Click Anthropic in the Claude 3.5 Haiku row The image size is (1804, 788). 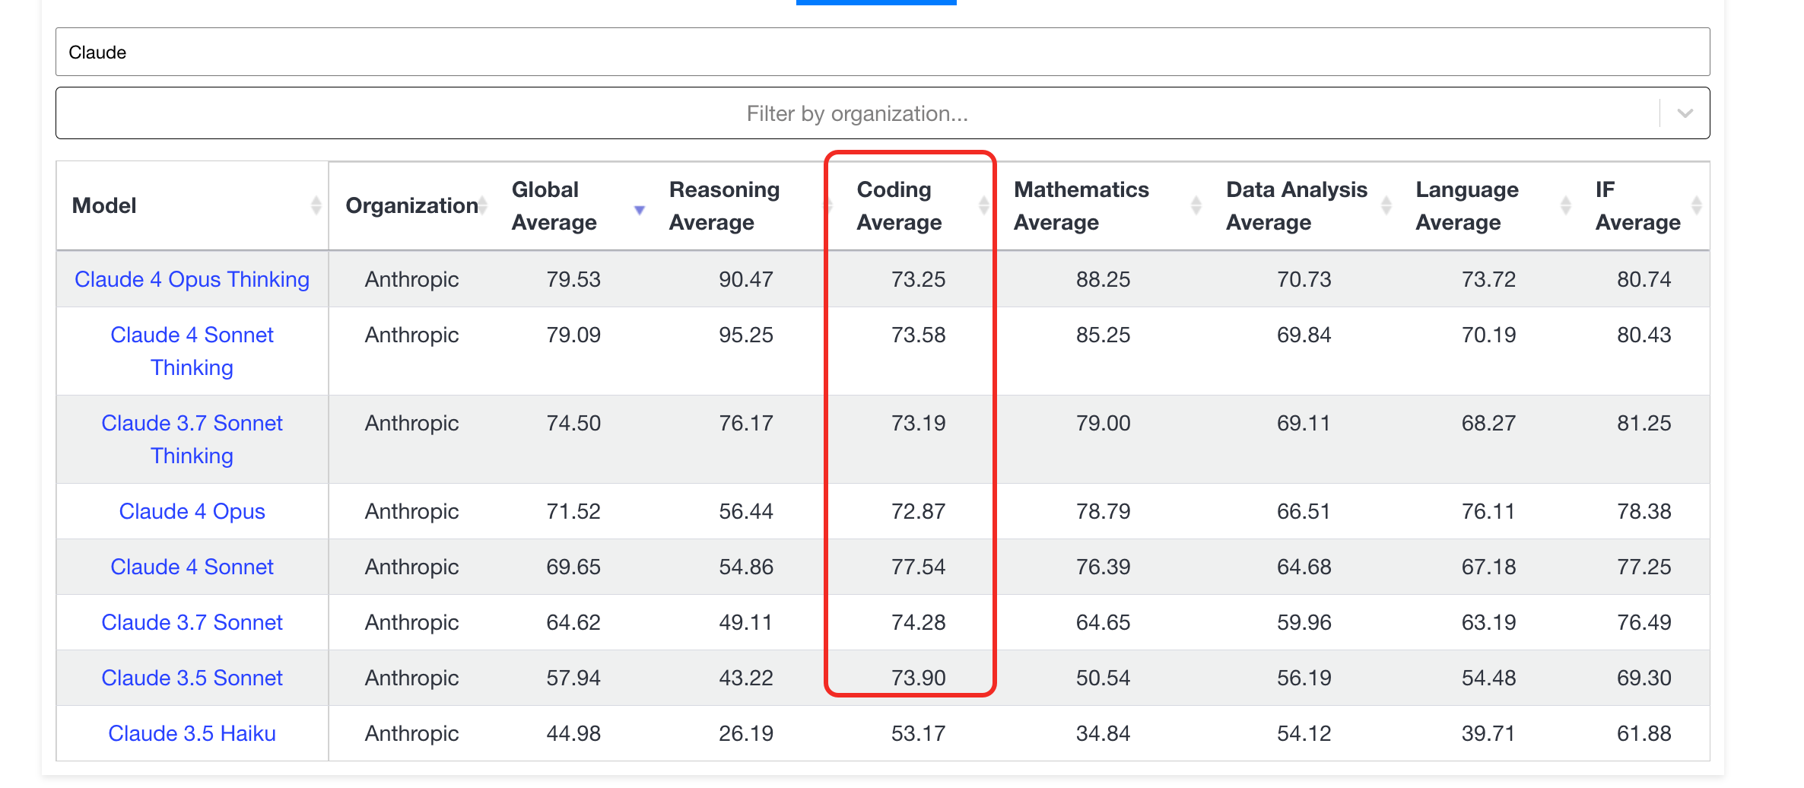point(411,733)
